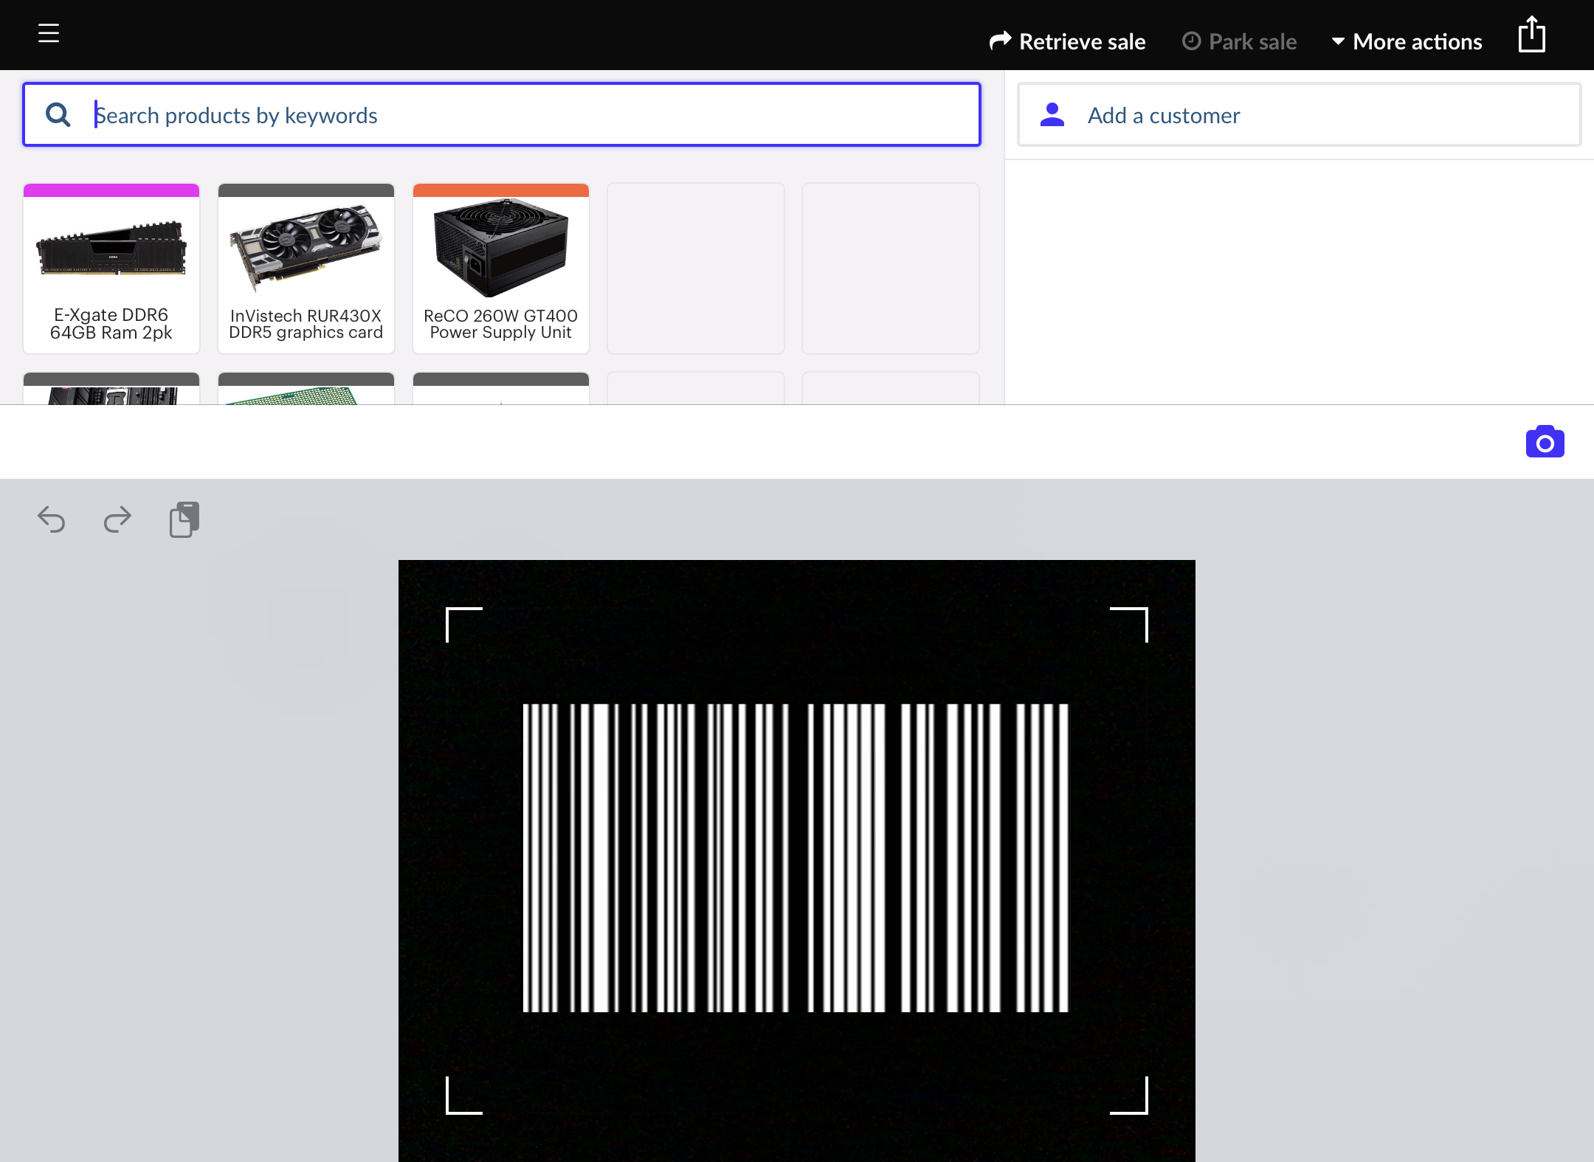Click the undo arrow icon
Image resolution: width=1594 pixels, height=1162 pixels.
point(52,519)
